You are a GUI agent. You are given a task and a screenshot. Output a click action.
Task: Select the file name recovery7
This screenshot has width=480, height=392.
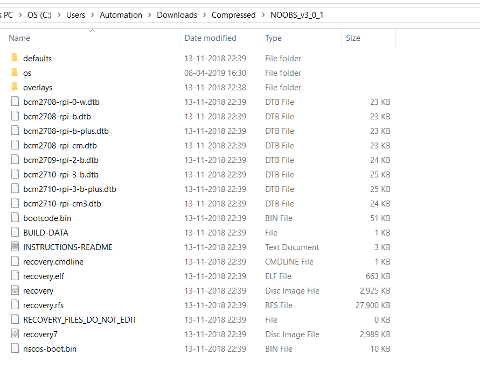coord(40,334)
